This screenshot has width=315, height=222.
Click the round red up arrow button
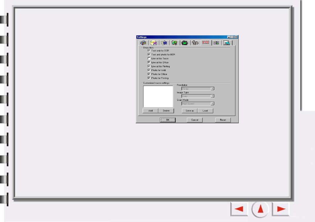coord(261,209)
